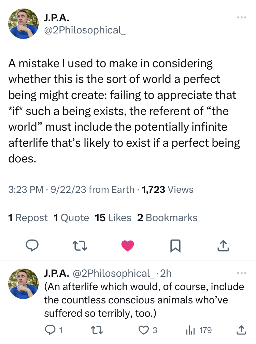This screenshot has height=344, width=256.
Task: Open J.P.A. profile photo on main tweet
Action: [23, 24]
